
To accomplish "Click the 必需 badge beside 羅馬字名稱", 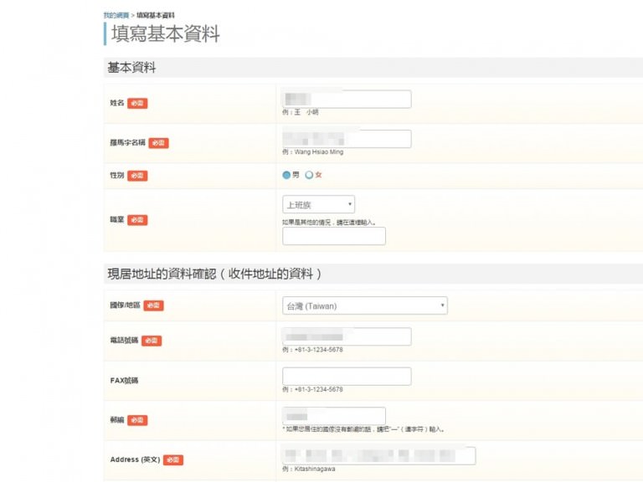I will (x=158, y=143).
